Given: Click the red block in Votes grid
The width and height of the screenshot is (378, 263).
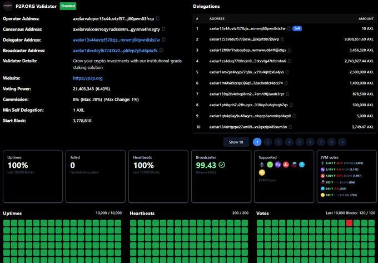Looking at the screenshot, I should [349, 223].
